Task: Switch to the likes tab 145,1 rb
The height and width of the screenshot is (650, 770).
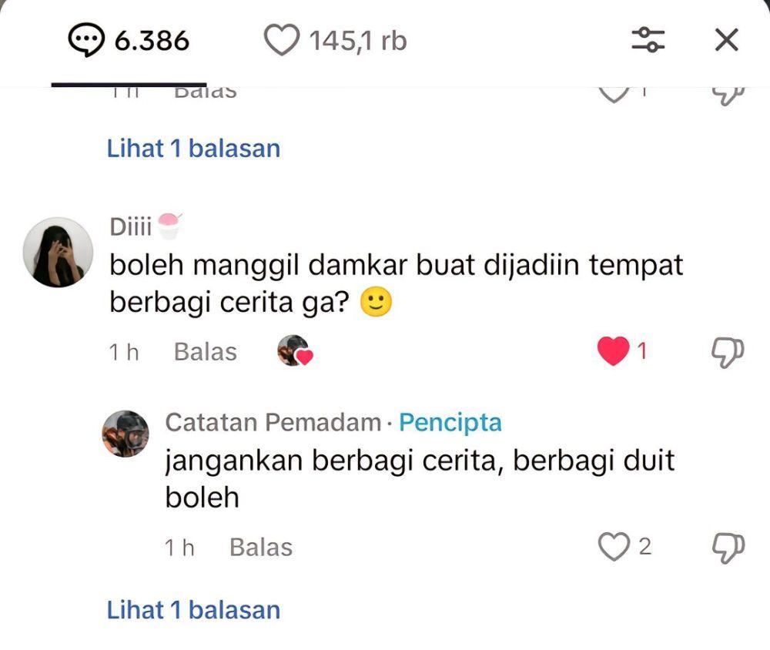Action: 336,40
